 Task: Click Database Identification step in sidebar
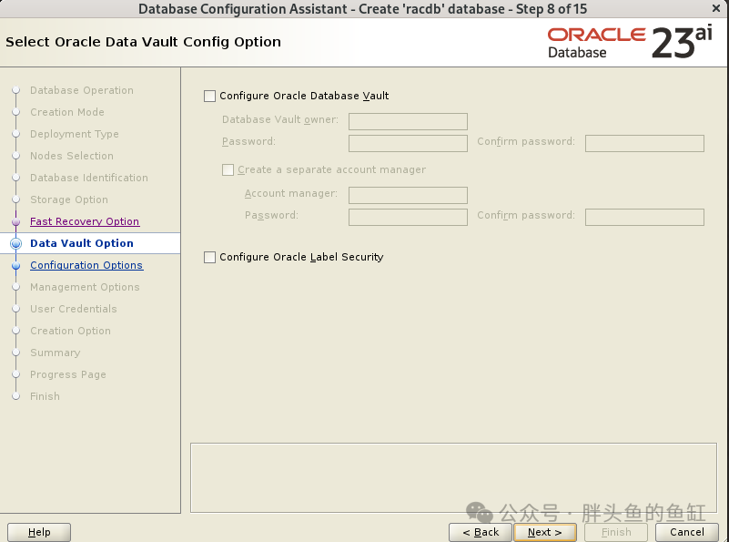(89, 178)
